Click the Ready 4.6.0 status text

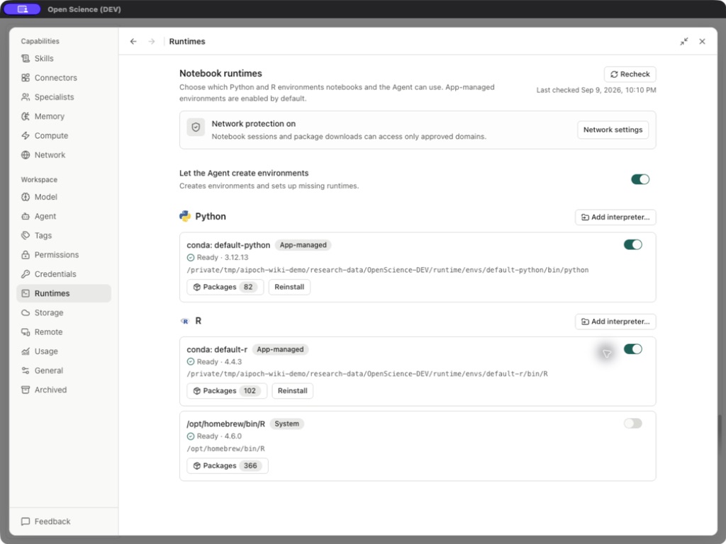point(219,436)
